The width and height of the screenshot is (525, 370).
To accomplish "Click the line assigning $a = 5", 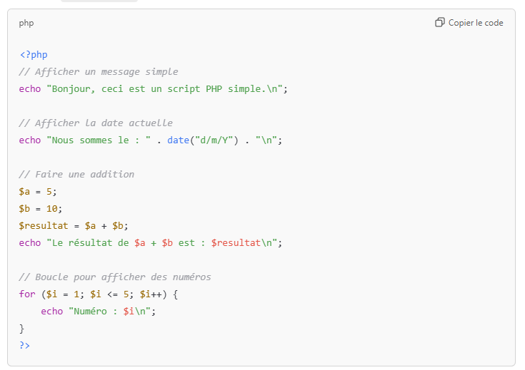I will (37, 192).
